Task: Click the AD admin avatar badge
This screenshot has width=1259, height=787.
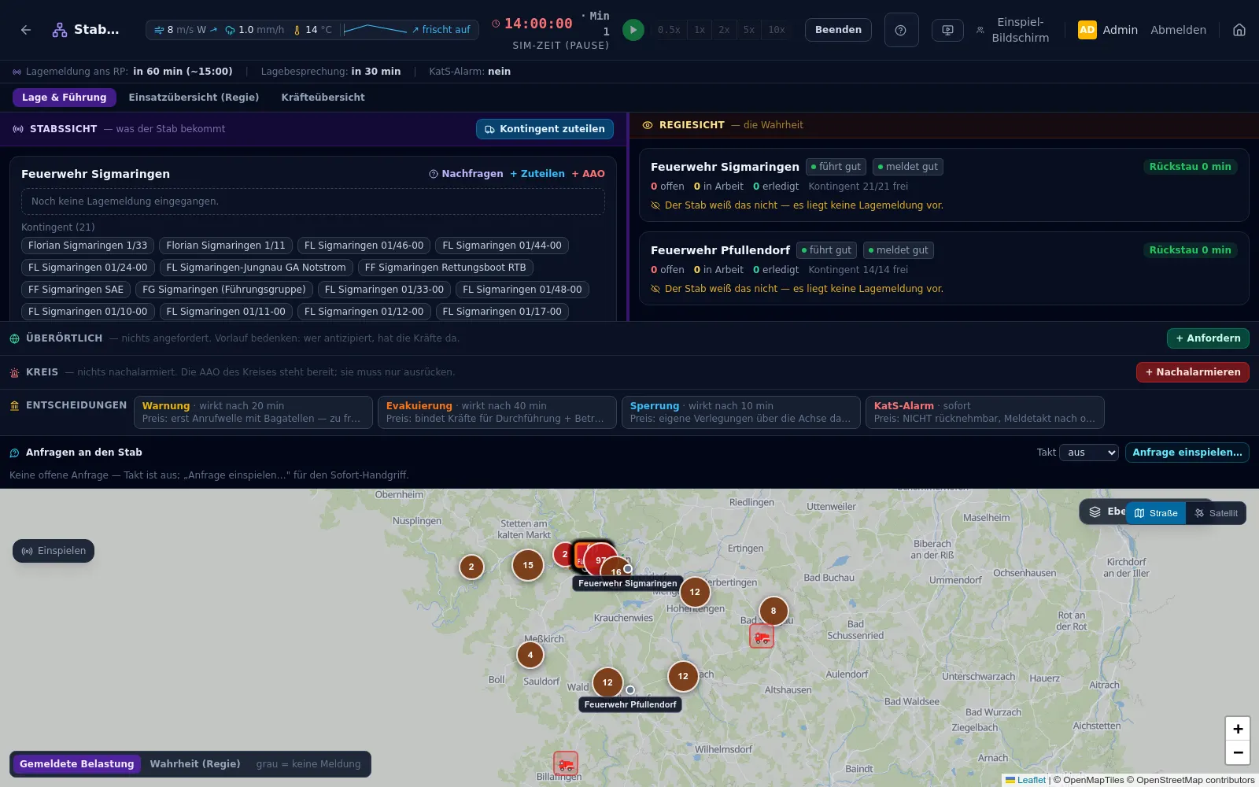Action: click(x=1087, y=30)
